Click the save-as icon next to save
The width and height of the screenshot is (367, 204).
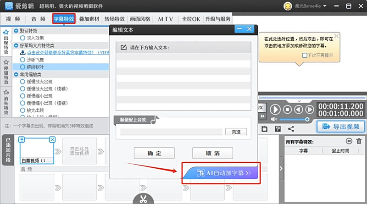click(278, 129)
